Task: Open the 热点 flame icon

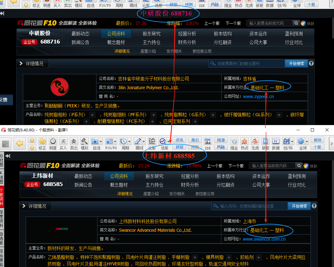Action: [244, 141]
